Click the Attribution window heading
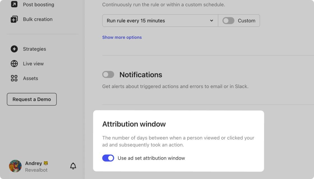 134,124
